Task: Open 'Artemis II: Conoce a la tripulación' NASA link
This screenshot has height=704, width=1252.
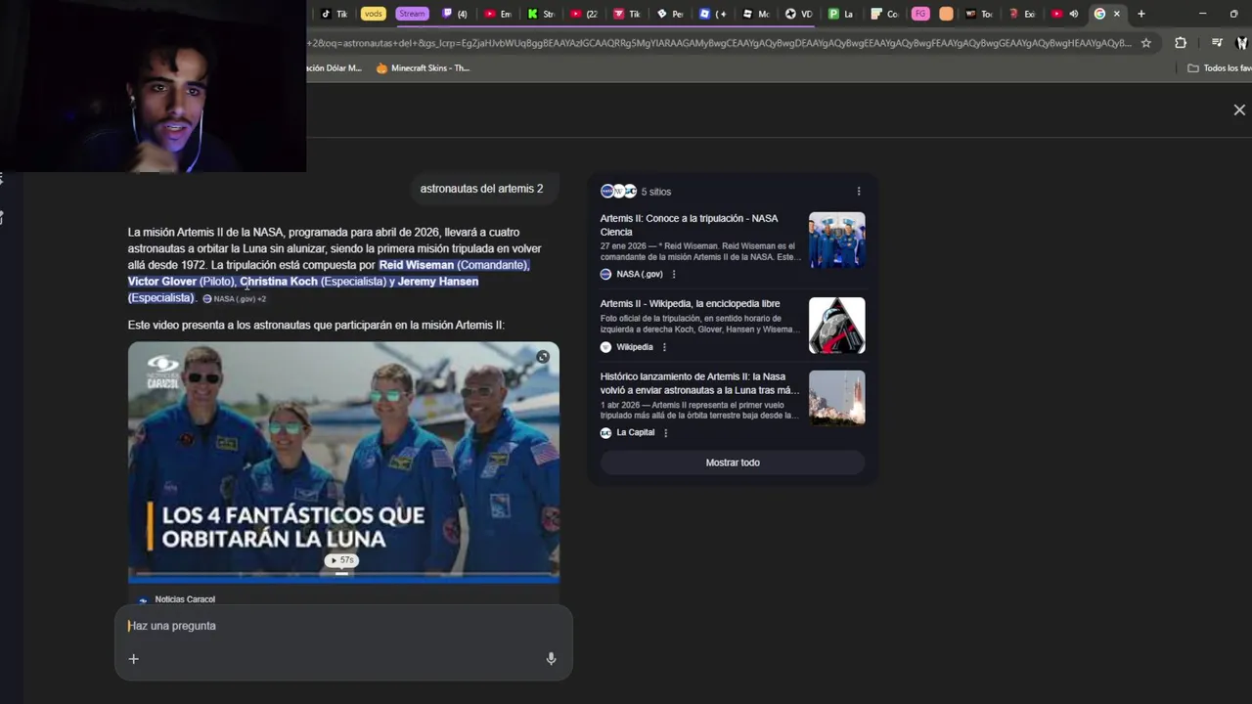Action: point(690,225)
